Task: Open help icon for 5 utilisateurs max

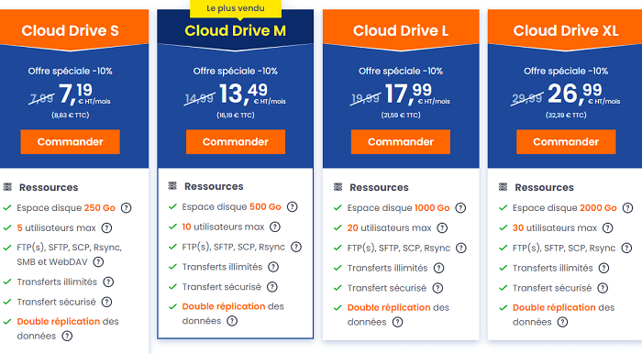Action: click(x=106, y=228)
